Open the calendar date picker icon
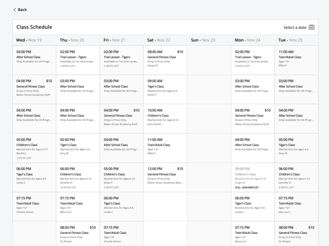329x246 pixels. click(312, 27)
